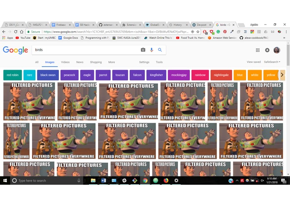Open the Google account profile picture

(x=277, y=50)
